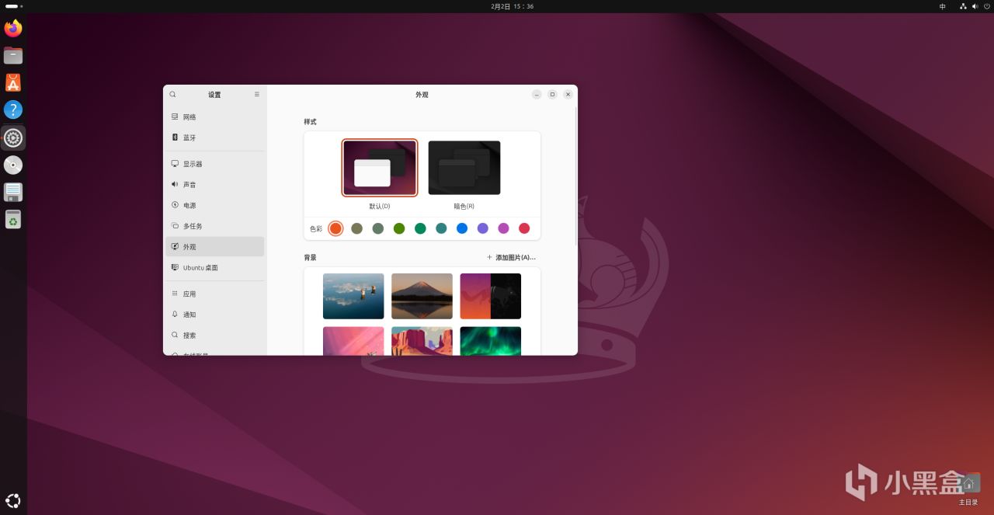Viewport: 994px width, 515px height.
Task: Open the 主目录 home folder desktop icon
Action: (x=968, y=489)
